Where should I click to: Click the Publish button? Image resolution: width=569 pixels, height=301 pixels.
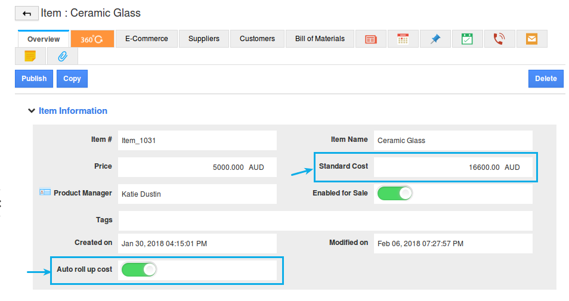tap(34, 79)
